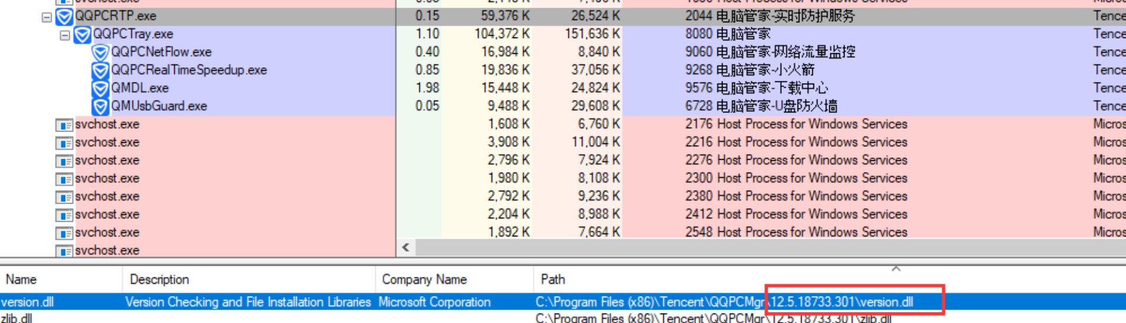Select the QQPCRTP.exe process row
1126x323 pixels.
click(563, 16)
